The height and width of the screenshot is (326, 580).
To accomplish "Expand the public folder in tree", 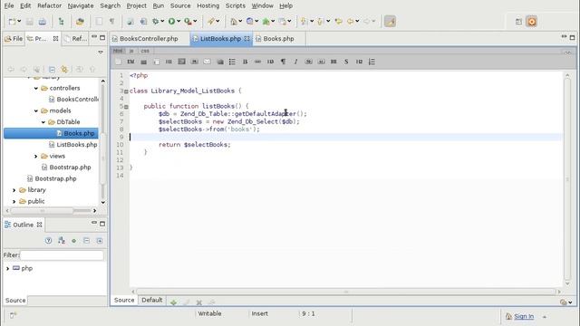I will [x=14, y=201].
